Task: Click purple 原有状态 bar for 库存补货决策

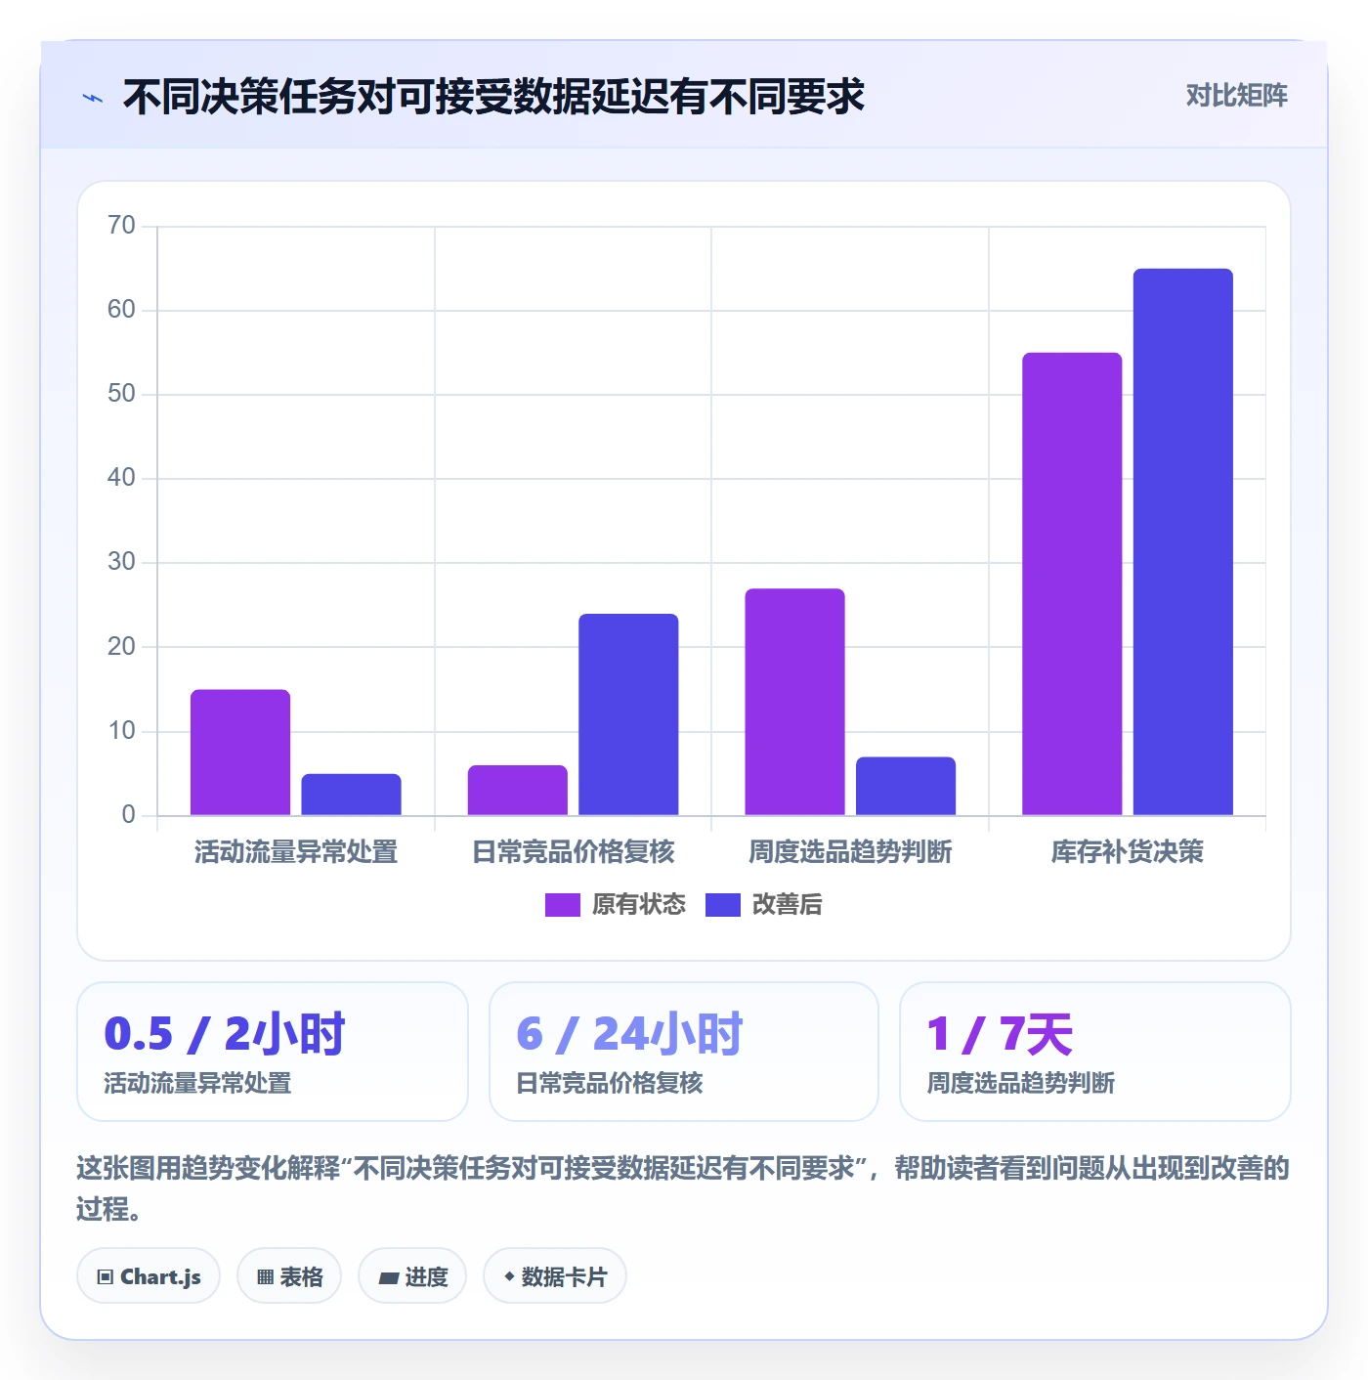Action: (x=1072, y=584)
